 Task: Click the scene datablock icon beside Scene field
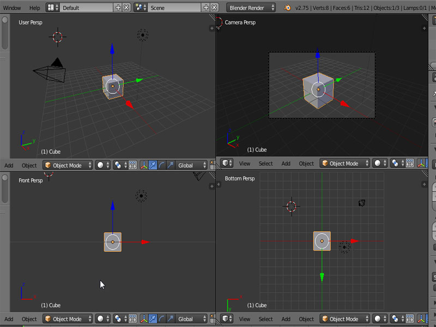tap(141, 8)
